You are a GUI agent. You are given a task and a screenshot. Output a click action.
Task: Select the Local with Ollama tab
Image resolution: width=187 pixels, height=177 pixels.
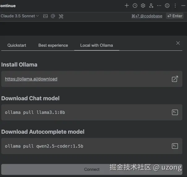tap(97, 45)
